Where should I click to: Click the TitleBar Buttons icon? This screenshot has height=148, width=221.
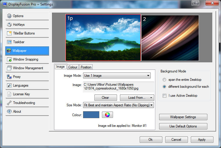coord(9,33)
